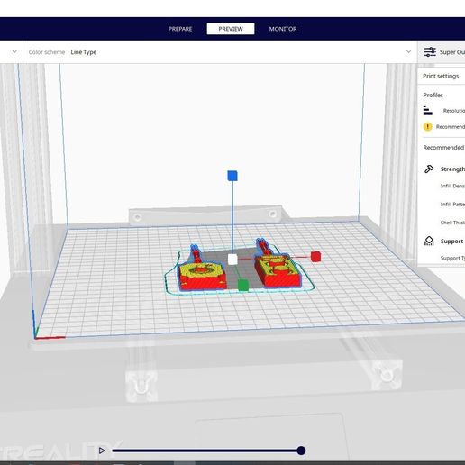Click the Shell Thickness setting label
The width and height of the screenshot is (465, 465).
click(x=452, y=223)
